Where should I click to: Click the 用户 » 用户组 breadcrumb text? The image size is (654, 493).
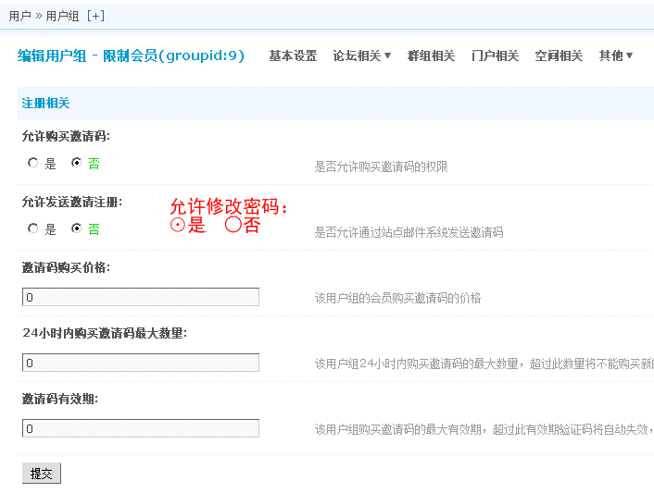44,16
